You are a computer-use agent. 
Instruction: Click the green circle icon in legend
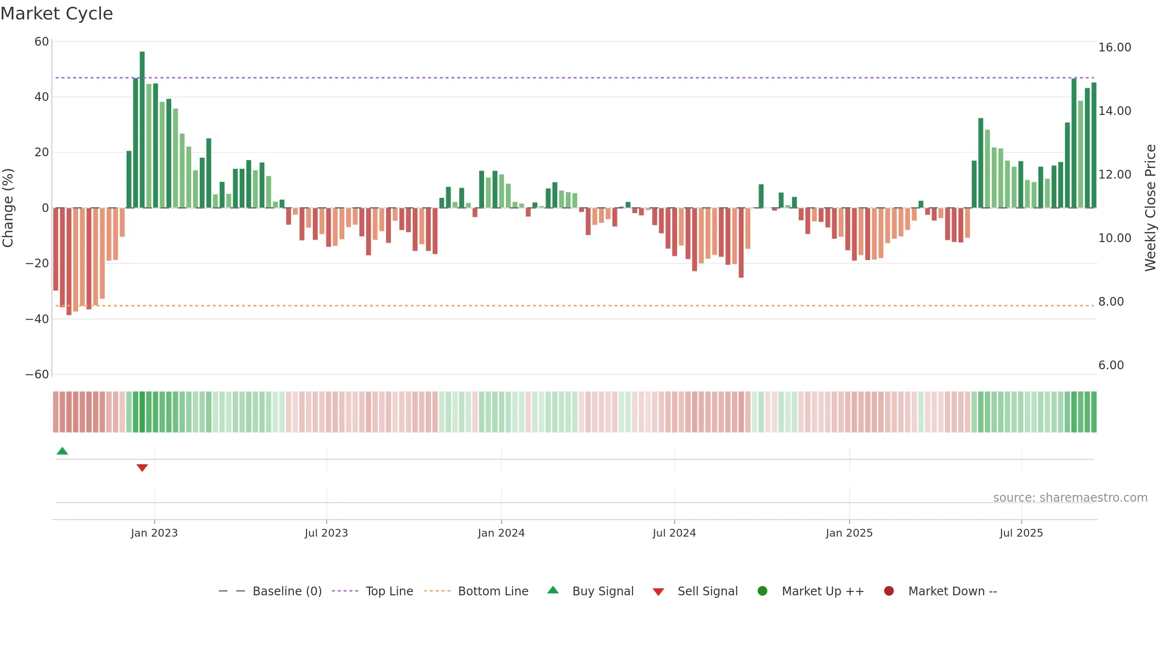[762, 591]
